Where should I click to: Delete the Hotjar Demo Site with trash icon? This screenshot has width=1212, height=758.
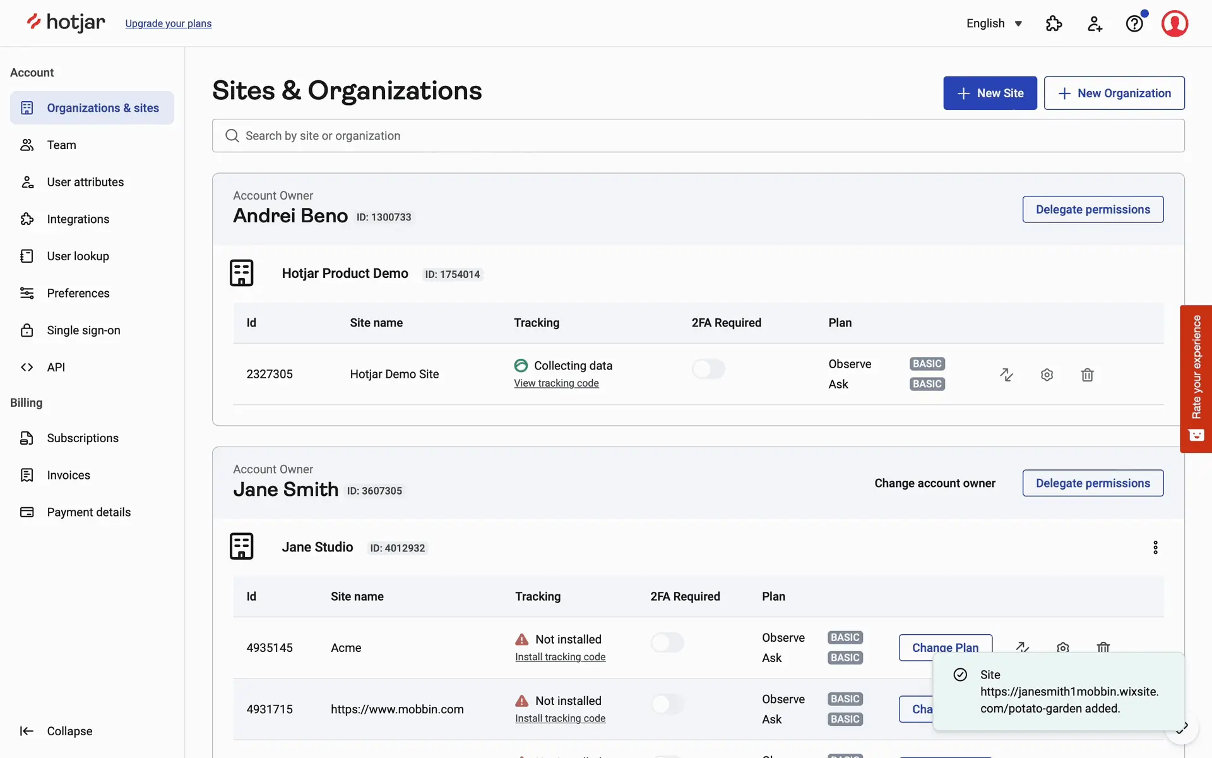pyautogui.click(x=1087, y=375)
